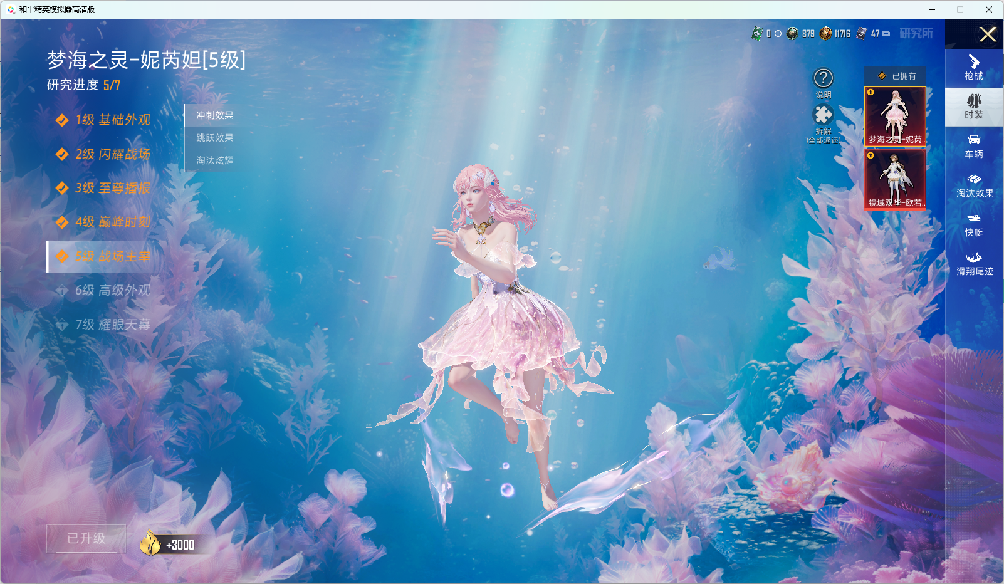Select level 4级 巅峰时刻
The height and width of the screenshot is (584, 1004).
click(x=103, y=222)
